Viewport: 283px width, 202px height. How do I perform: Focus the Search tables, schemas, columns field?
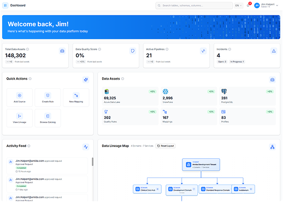pos(194,5)
